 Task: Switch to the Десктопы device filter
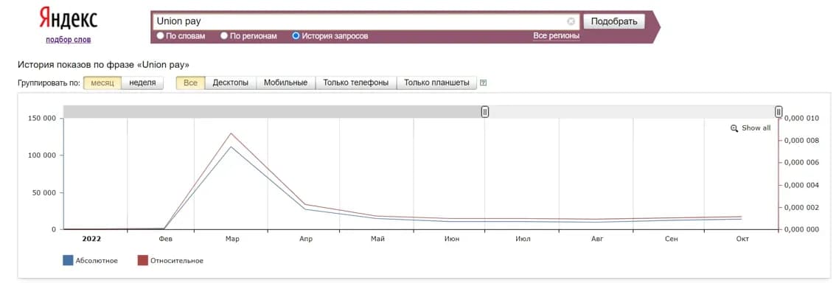pos(231,83)
